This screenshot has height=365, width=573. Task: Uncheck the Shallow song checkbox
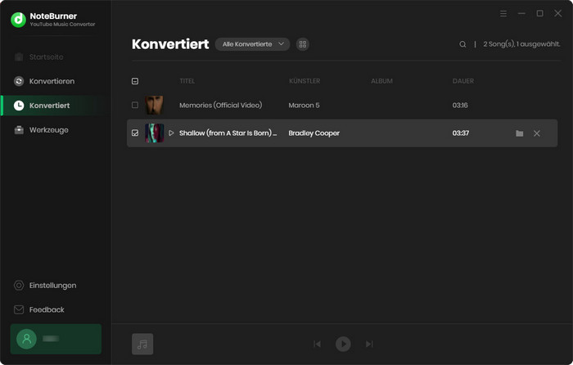[135, 133]
